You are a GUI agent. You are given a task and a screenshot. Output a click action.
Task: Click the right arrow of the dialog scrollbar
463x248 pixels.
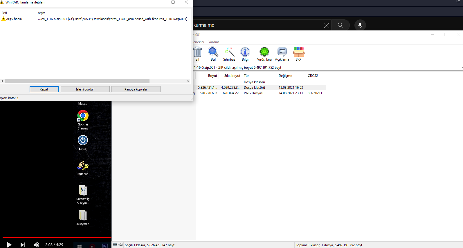pyautogui.click(x=188, y=81)
